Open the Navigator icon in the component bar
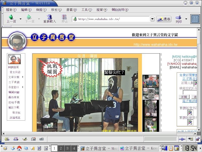202x152 pixels. [x=7, y=139]
